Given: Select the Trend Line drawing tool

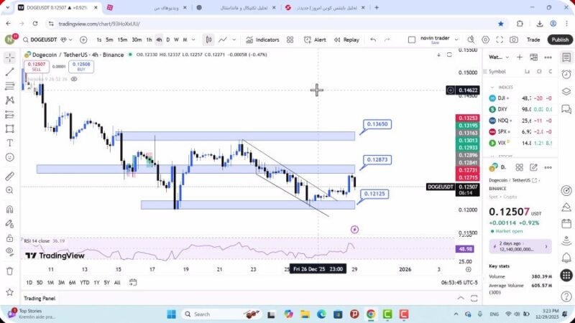Looking at the screenshot, I should pyautogui.click(x=10, y=72).
